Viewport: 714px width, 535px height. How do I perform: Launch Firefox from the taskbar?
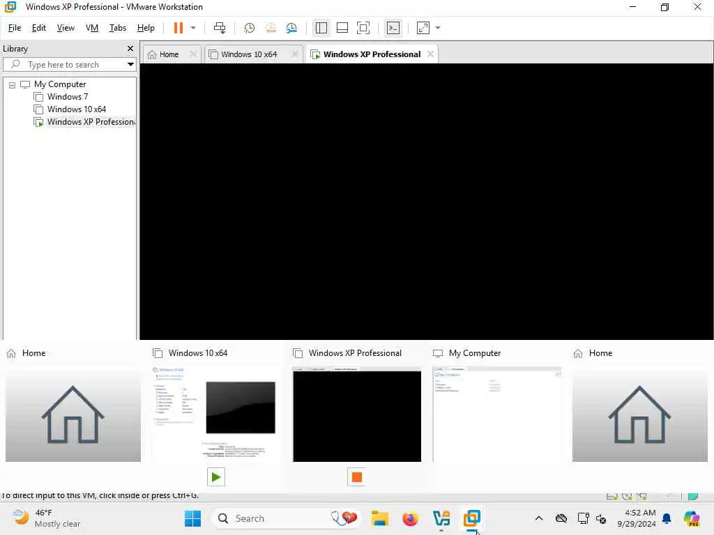click(410, 518)
